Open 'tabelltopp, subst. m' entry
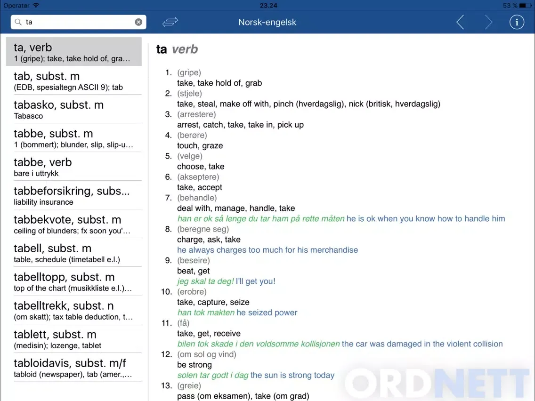The image size is (535, 401). click(x=73, y=281)
